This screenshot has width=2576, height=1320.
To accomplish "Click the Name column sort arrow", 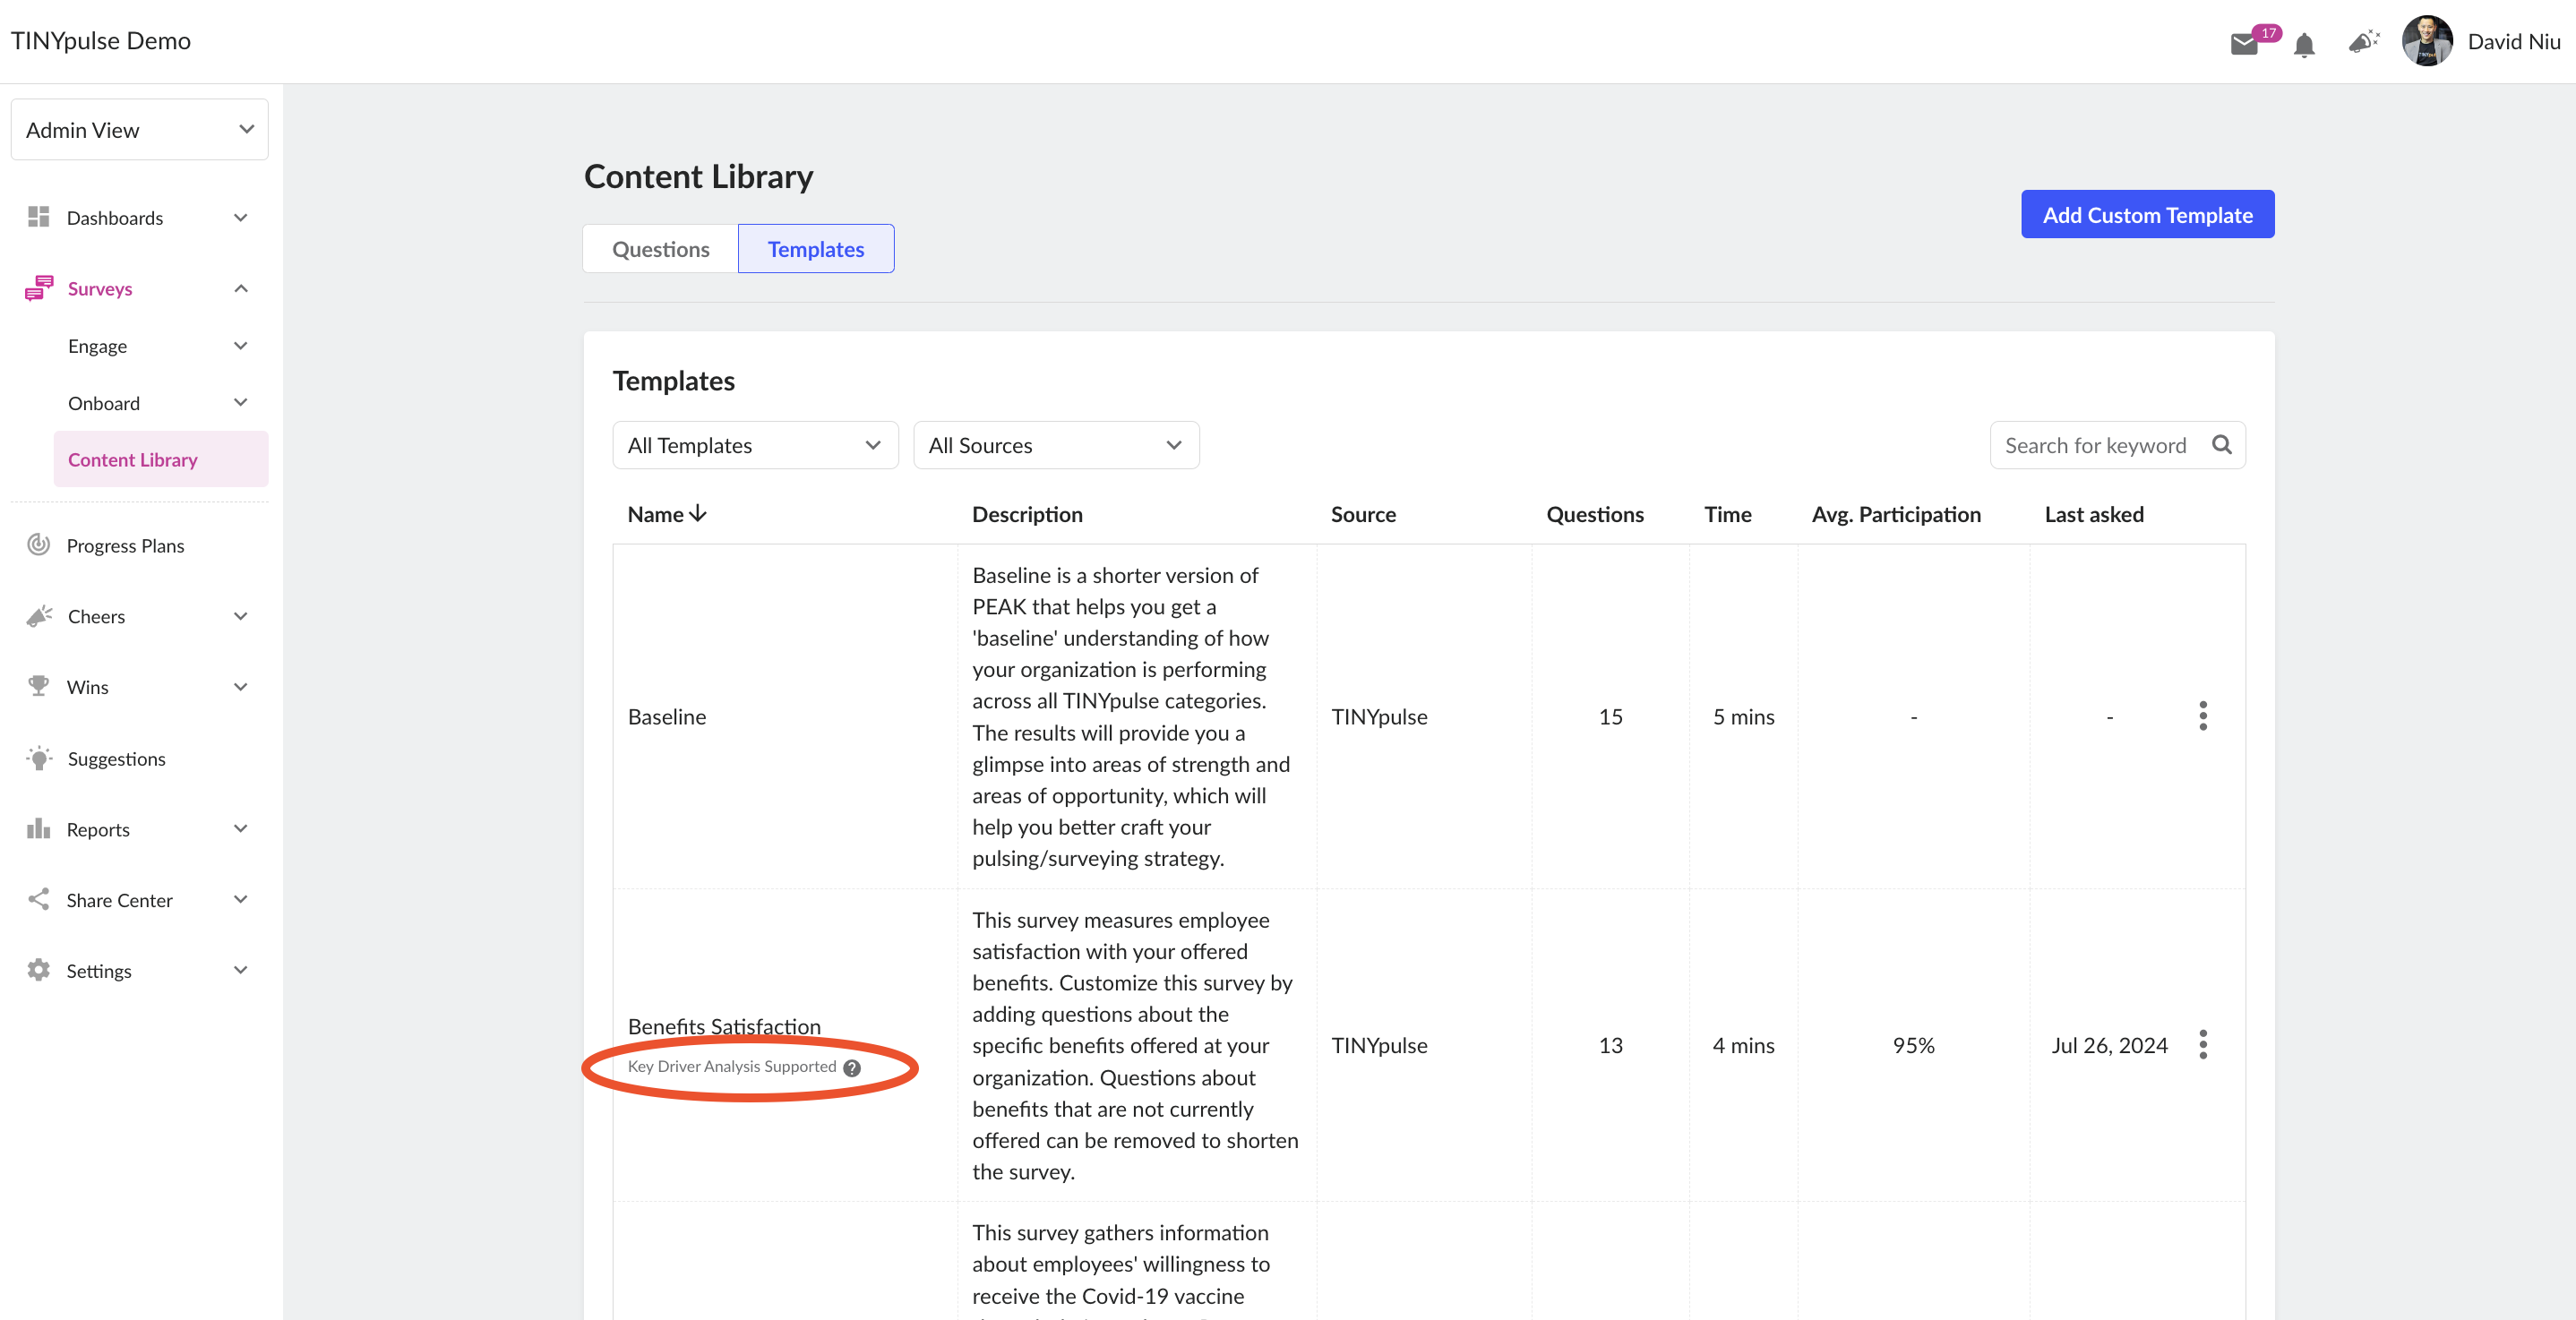I will [x=698, y=514].
